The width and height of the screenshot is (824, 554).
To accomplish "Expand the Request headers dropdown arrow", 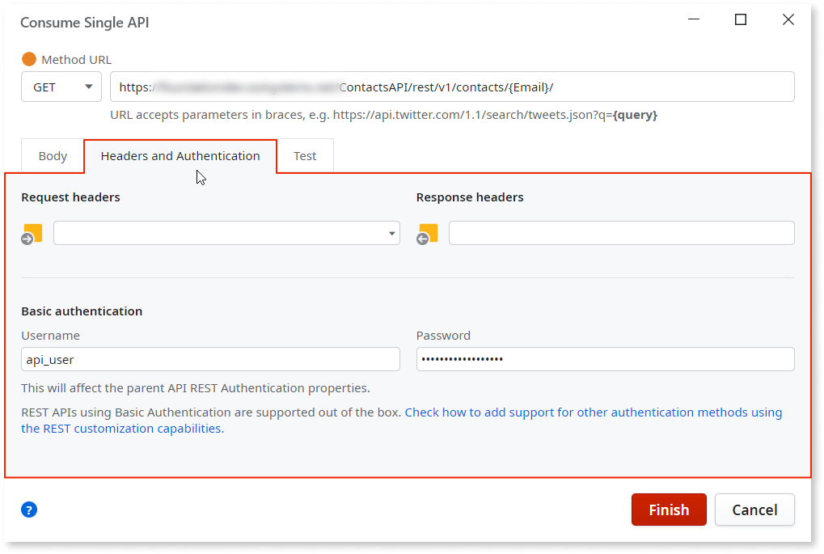I will [392, 233].
